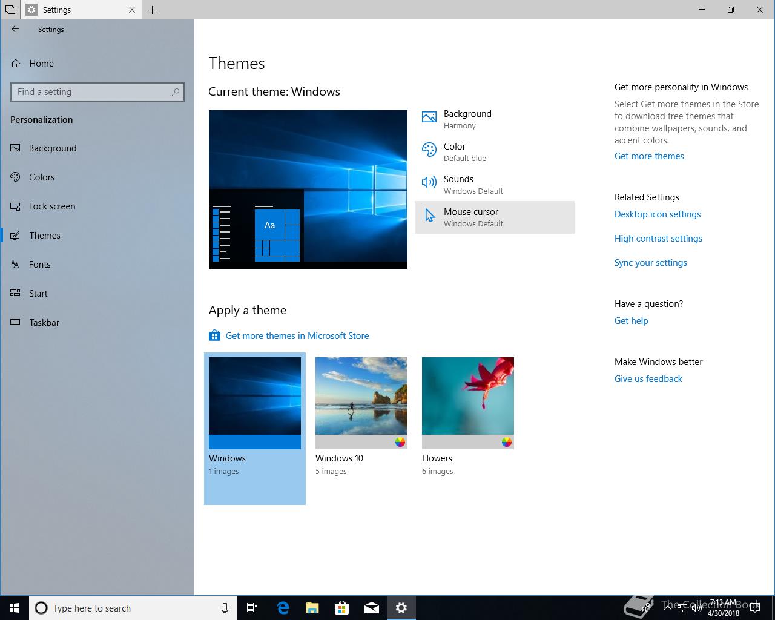Open the Background Harmony option
This screenshot has width=775, height=620.
click(x=495, y=119)
